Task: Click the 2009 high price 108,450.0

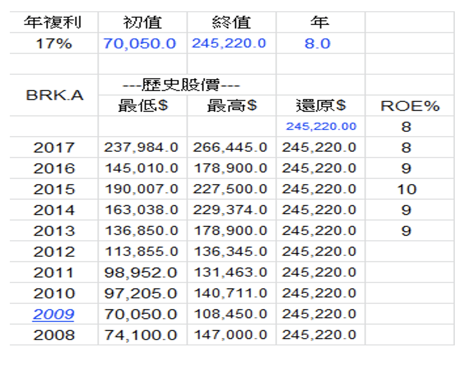Action: click(230, 314)
